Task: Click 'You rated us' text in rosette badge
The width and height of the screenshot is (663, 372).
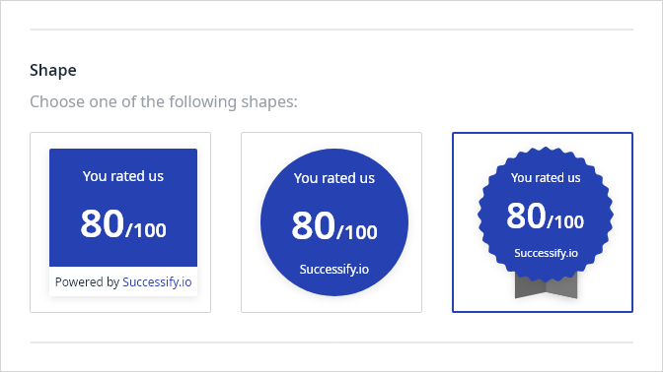Action: (x=546, y=177)
